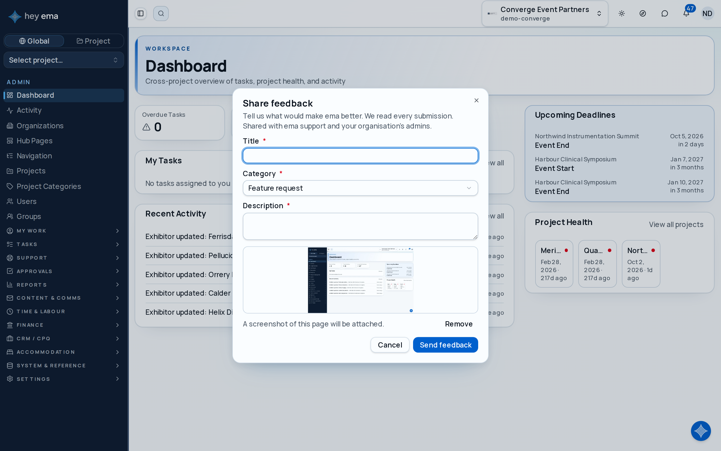Expand the APPROVALS section
Screen dimensions: 721x451
63,271
